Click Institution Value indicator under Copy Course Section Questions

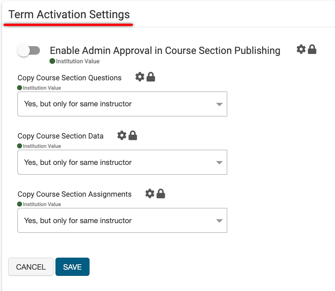coord(39,88)
